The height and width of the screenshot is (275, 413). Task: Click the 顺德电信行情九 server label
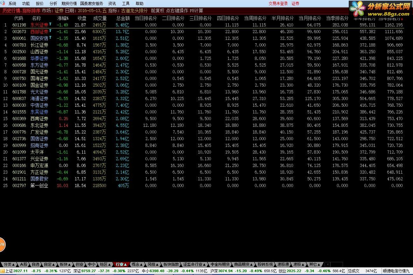pyautogui.click(x=396, y=271)
